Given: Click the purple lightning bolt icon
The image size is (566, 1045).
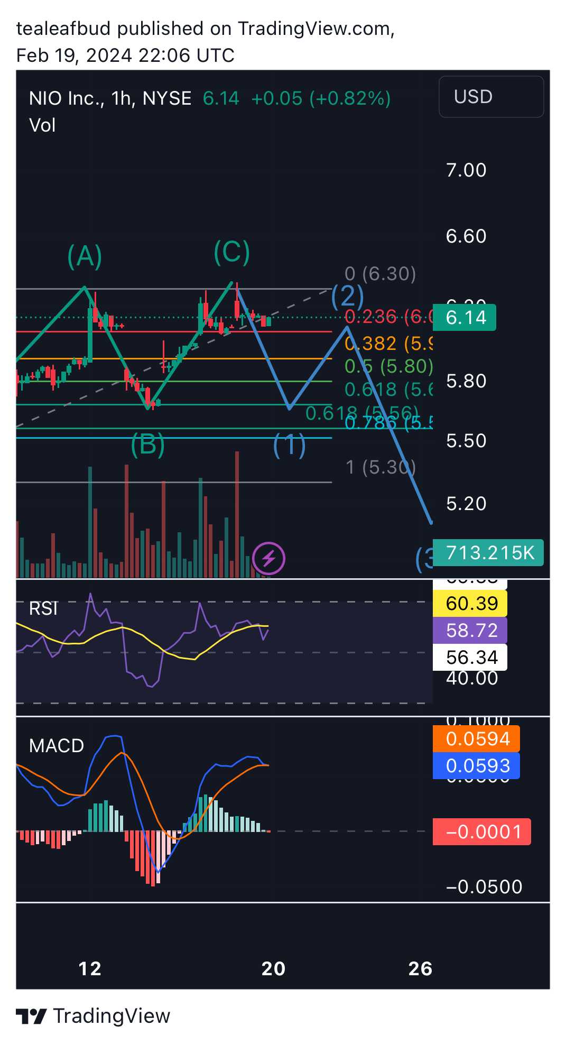Looking at the screenshot, I should (x=268, y=558).
